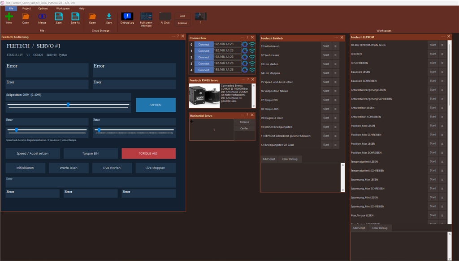Open menu icon for Spannung_Min SCHREIBEN row
This screenshot has width=459, height=261.
442,206
